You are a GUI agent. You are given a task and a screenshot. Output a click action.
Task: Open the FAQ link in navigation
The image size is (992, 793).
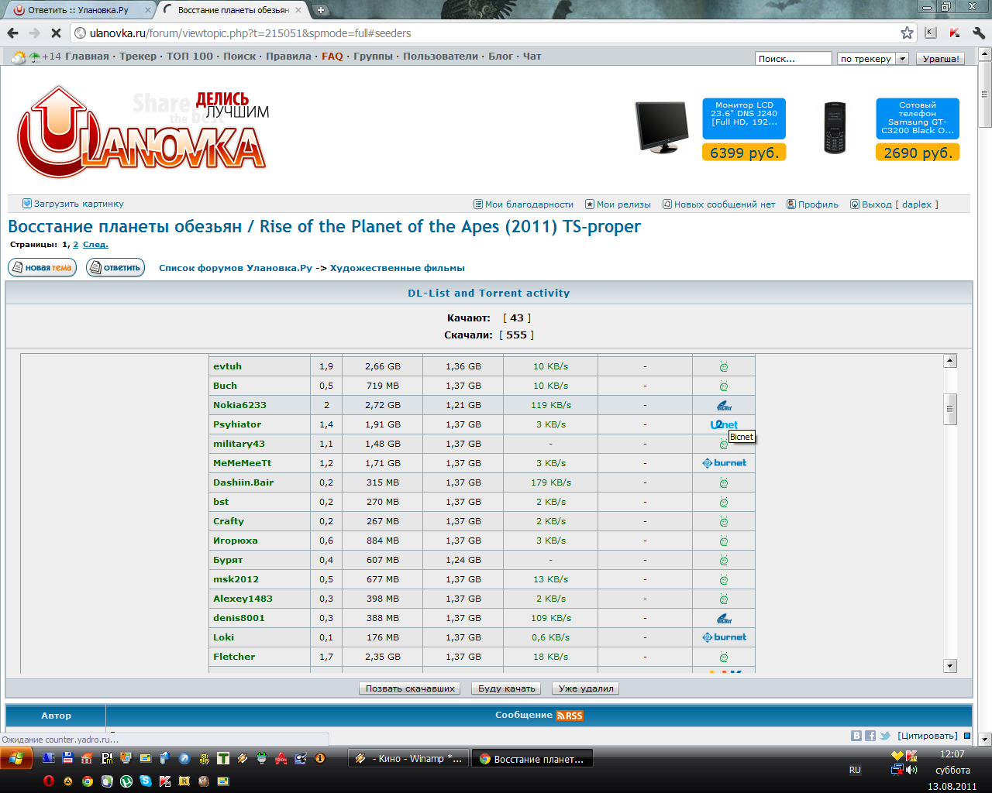tap(332, 57)
